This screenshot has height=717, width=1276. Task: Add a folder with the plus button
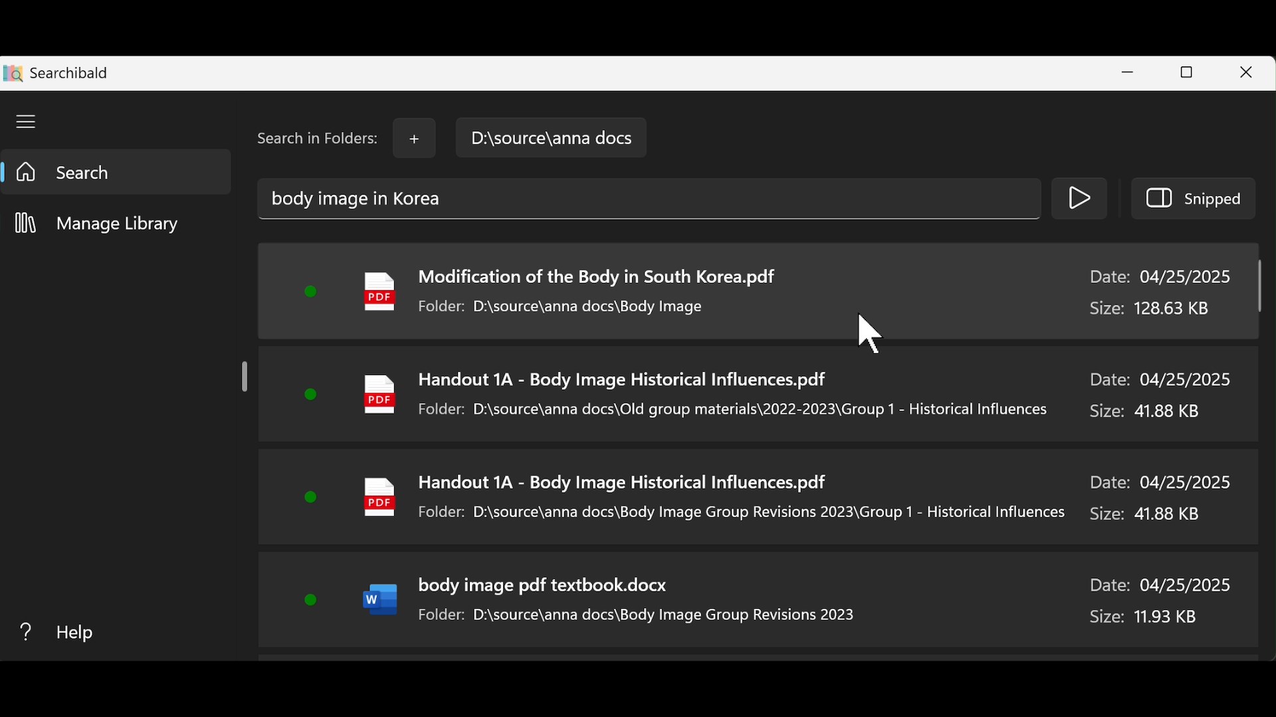click(414, 139)
